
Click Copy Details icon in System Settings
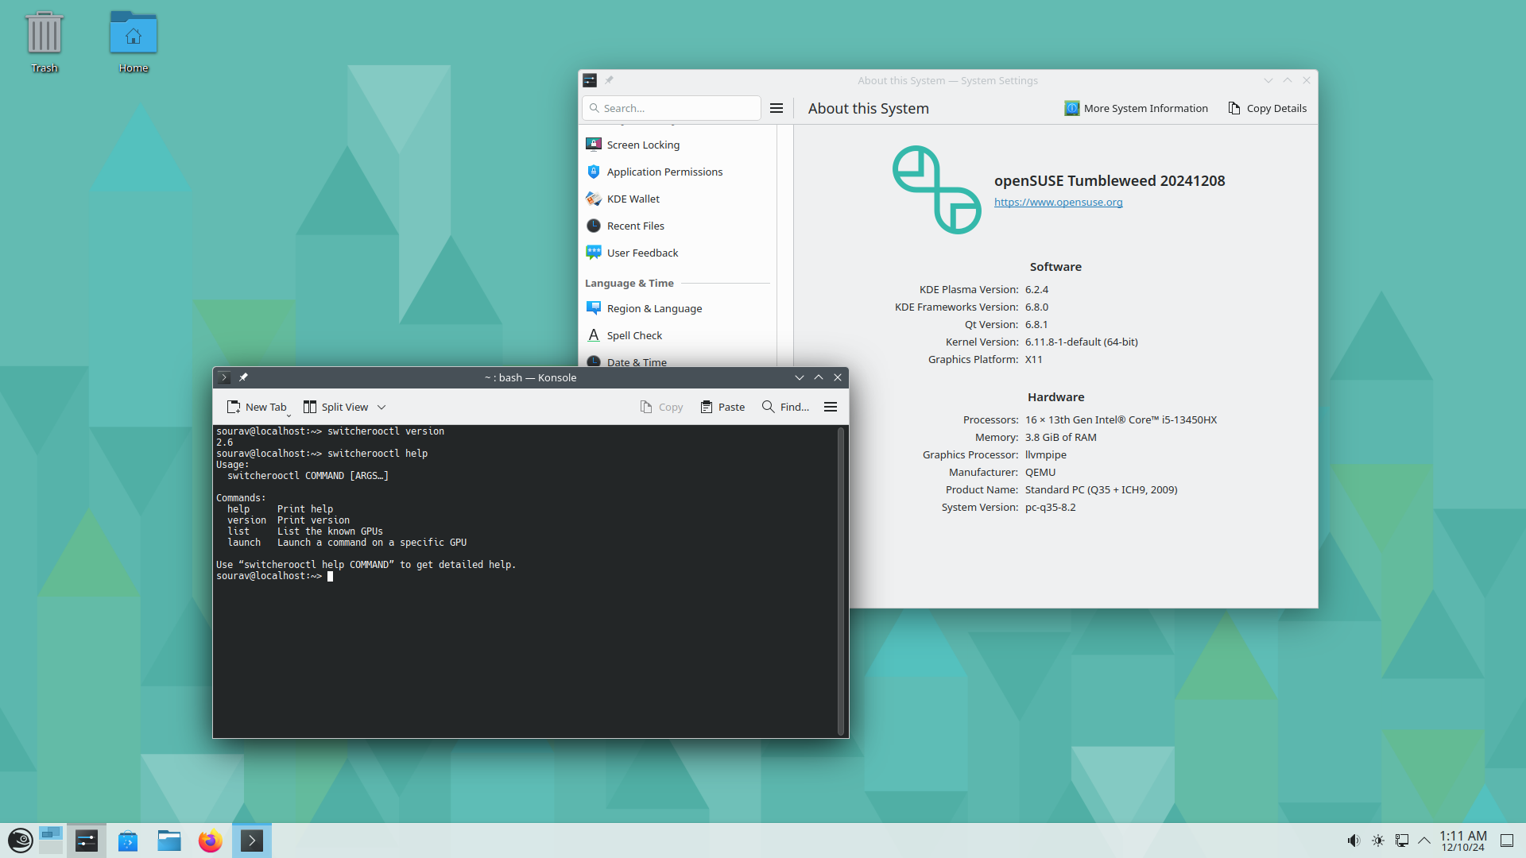click(x=1236, y=108)
